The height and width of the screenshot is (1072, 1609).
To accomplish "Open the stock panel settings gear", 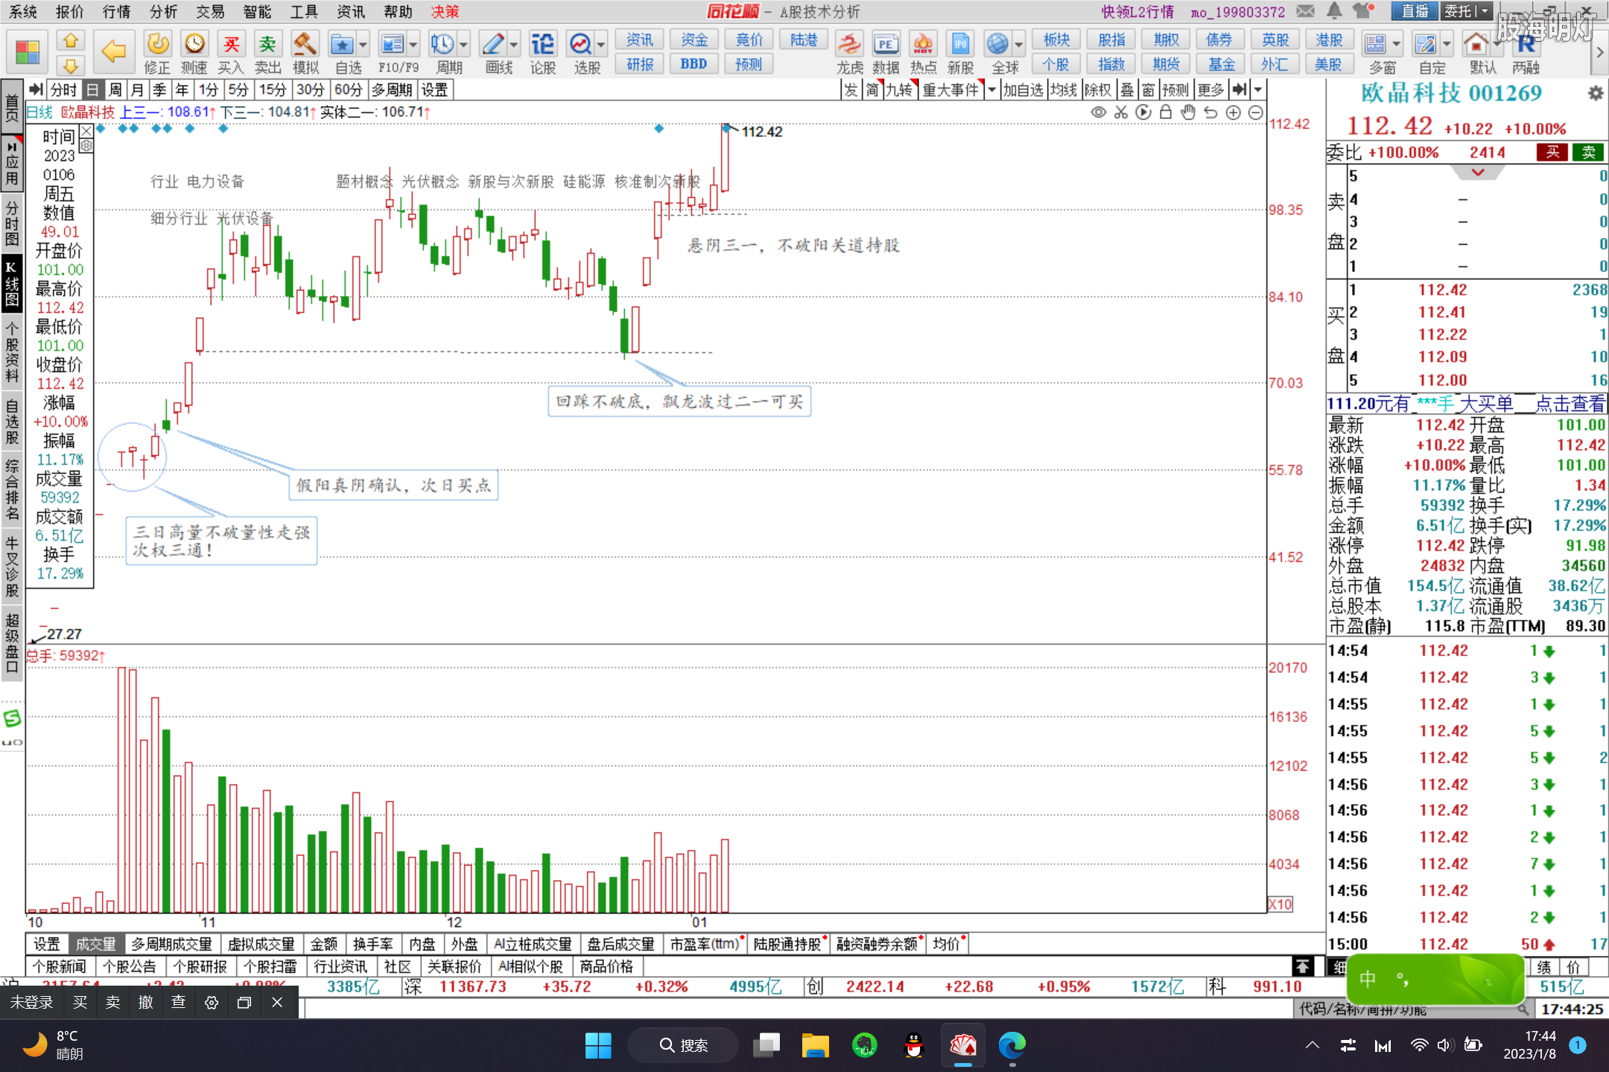I will [x=1595, y=94].
